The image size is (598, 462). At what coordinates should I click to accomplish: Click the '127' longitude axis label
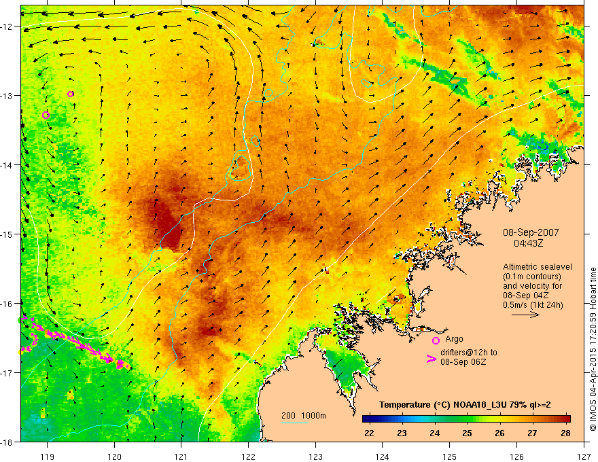(x=584, y=457)
